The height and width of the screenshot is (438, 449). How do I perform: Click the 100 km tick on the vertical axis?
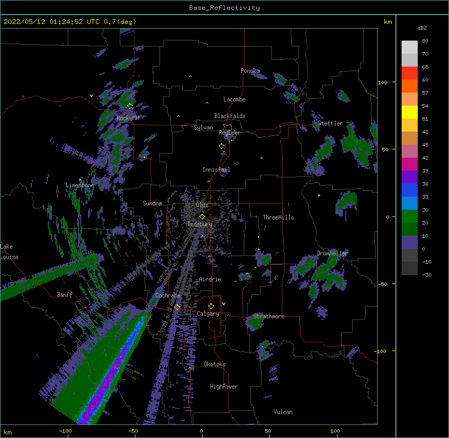point(382,82)
